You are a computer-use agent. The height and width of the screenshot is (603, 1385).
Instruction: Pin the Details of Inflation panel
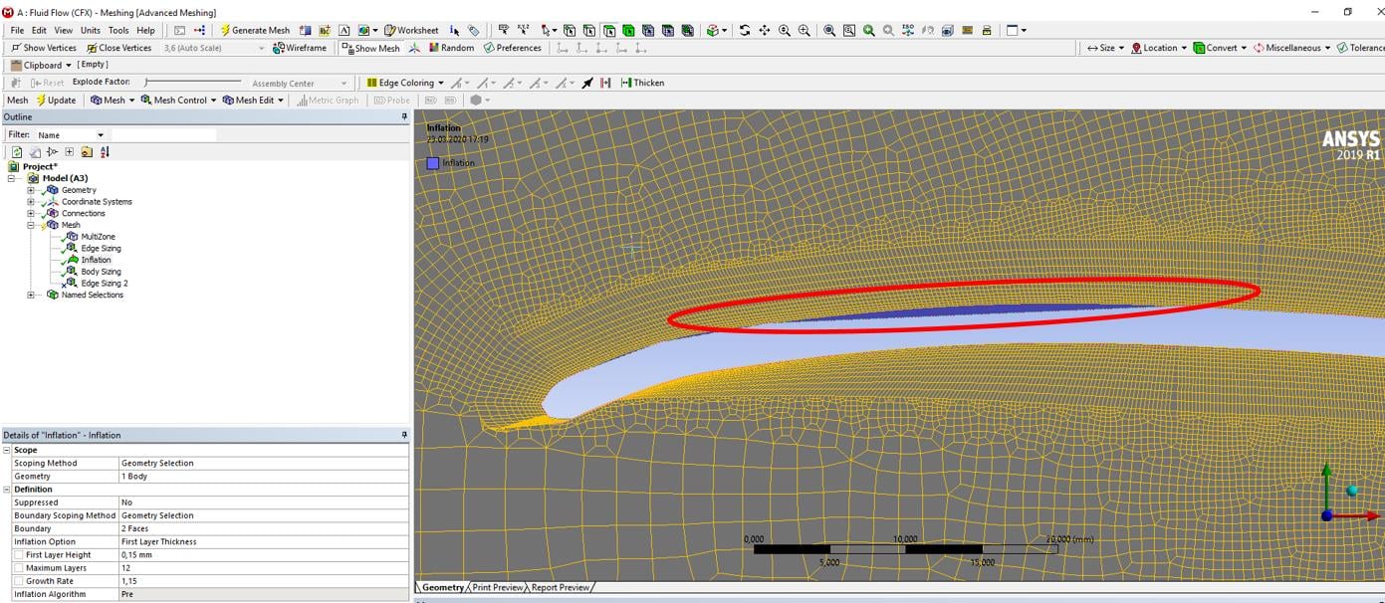click(404, 435)
